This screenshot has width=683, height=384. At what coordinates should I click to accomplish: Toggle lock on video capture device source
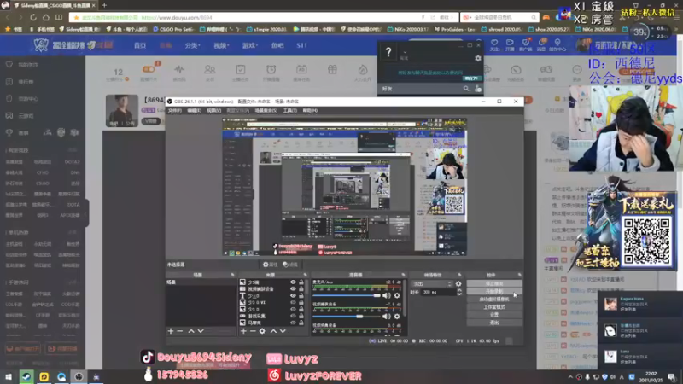pos(301,289)
